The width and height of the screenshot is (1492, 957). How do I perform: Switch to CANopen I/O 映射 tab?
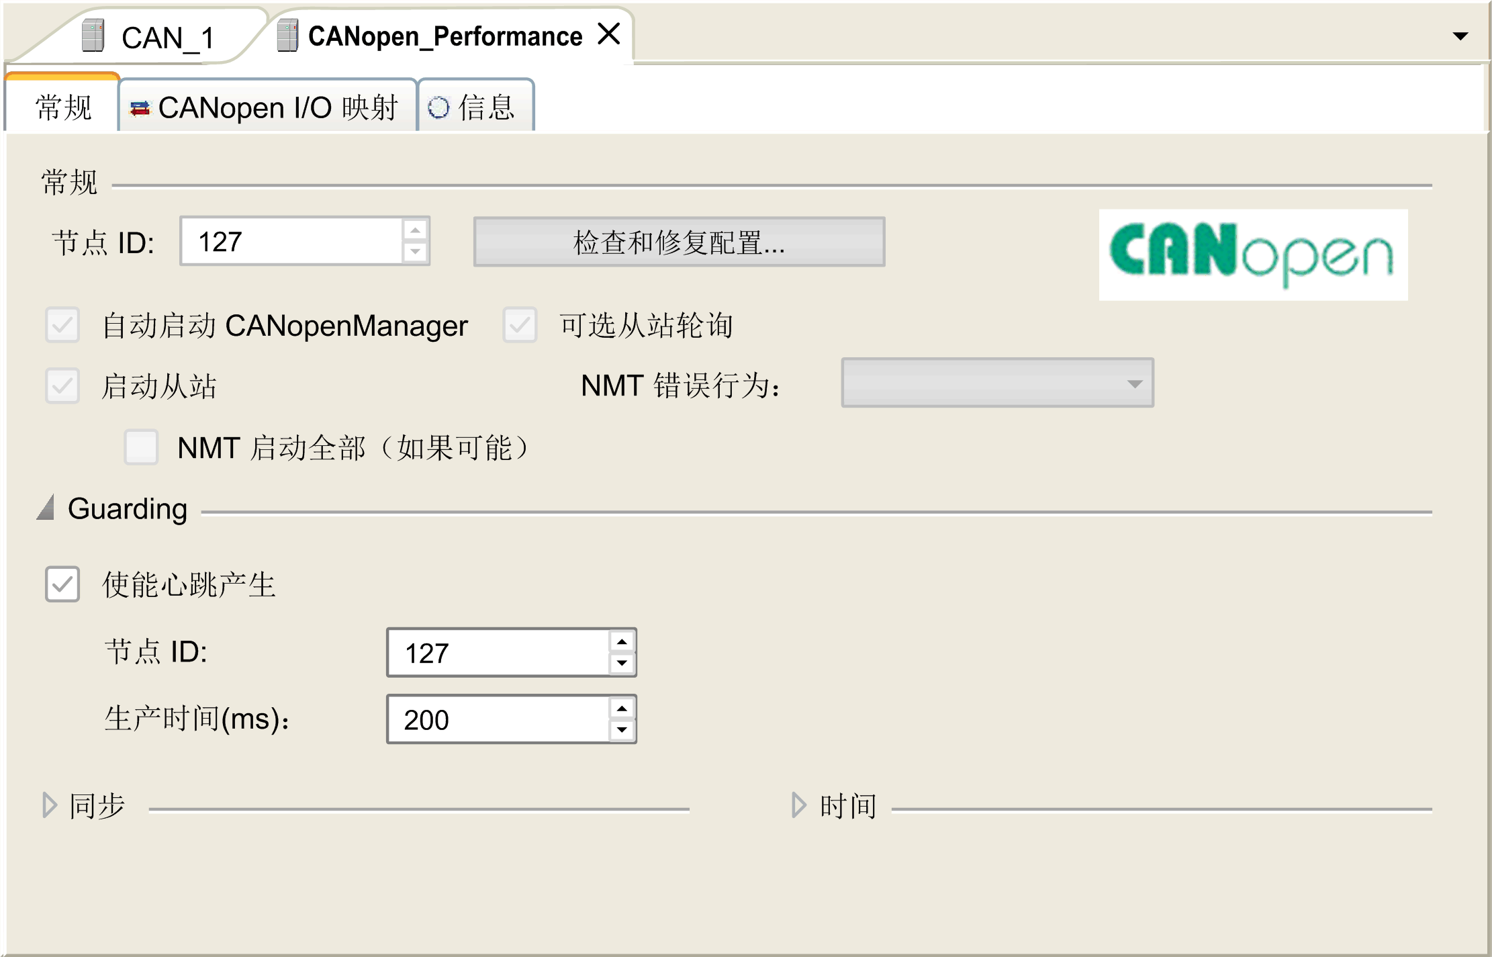pyautogui.click(x=277, y=107)
